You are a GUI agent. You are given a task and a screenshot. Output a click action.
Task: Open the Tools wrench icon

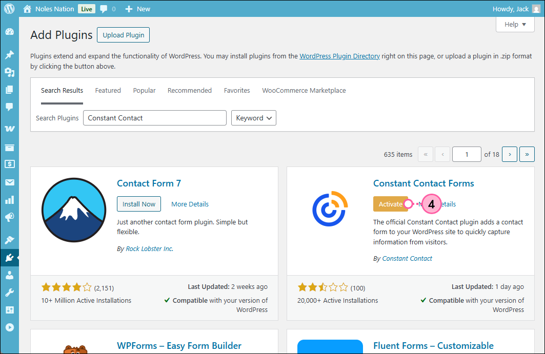point(10,292)
